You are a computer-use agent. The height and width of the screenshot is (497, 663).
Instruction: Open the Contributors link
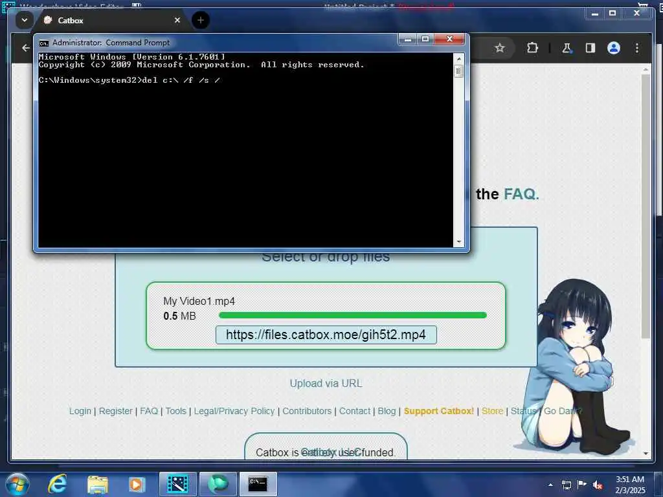(x=307, y=411)
